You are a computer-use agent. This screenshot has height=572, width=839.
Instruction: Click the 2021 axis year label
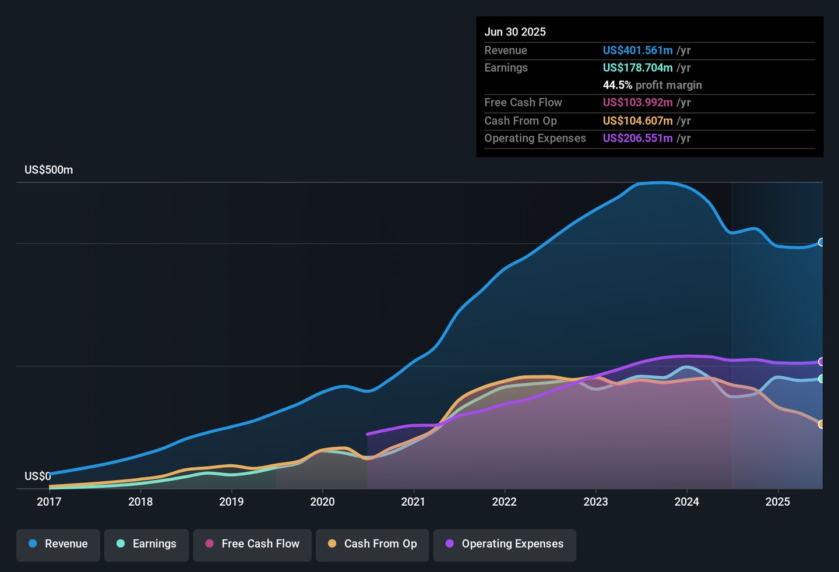(x=413, y=502)
